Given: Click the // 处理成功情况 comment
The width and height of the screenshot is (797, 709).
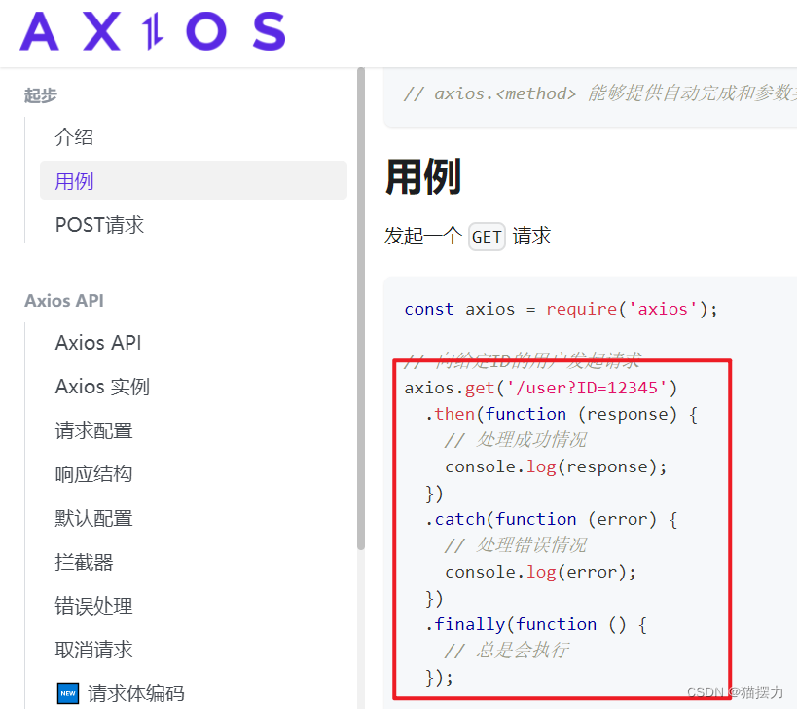Looking at the screenshot, I should [x=516, y=440].
